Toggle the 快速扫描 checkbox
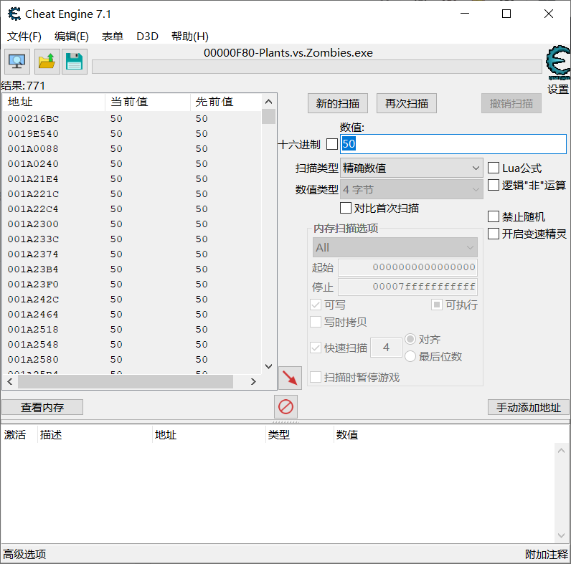The height and width of the screenshot is (564, 571). tap(316, 348)
